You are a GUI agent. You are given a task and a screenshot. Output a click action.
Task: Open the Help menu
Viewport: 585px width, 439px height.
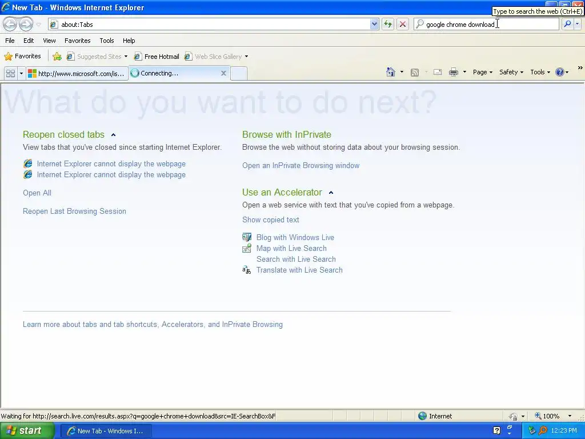click(129, 41)
